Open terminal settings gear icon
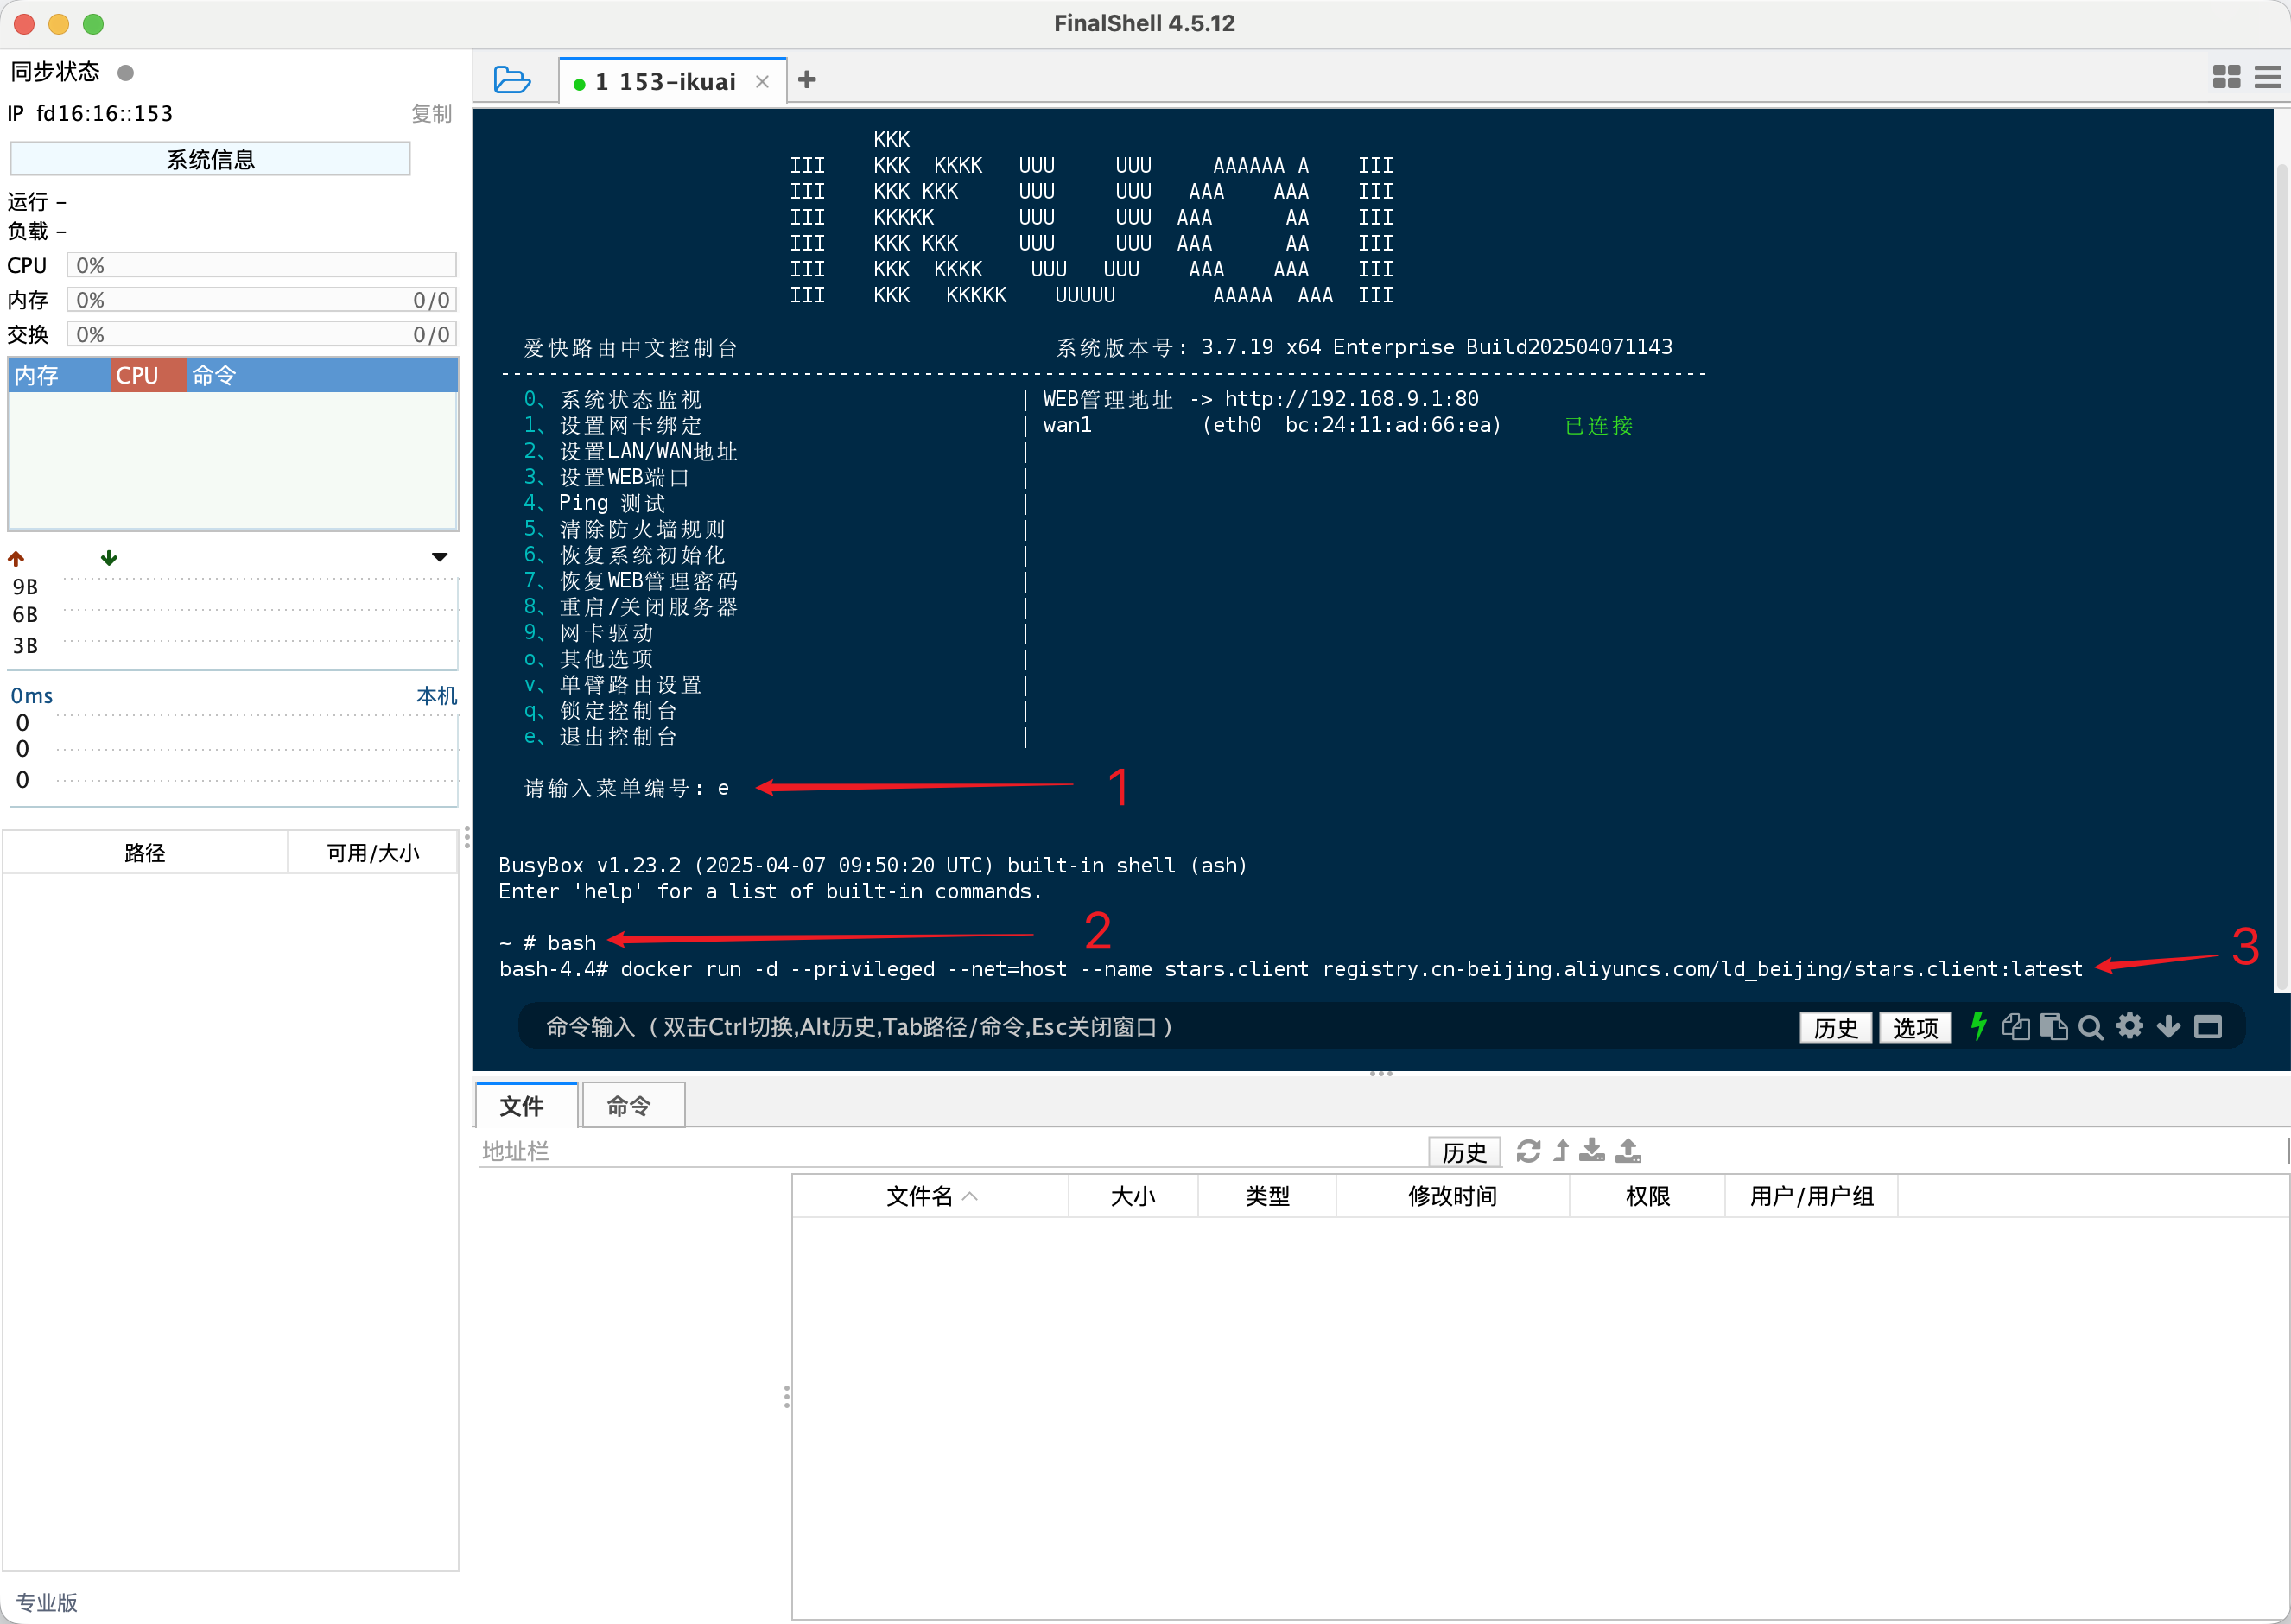Screen dimensions: 2291x1624 [2130, 1026]
